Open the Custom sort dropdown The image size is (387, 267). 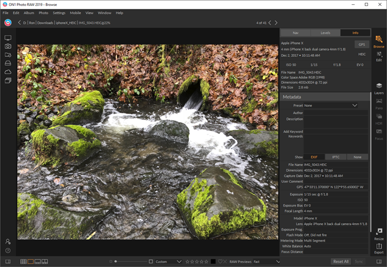click(168, 261)
